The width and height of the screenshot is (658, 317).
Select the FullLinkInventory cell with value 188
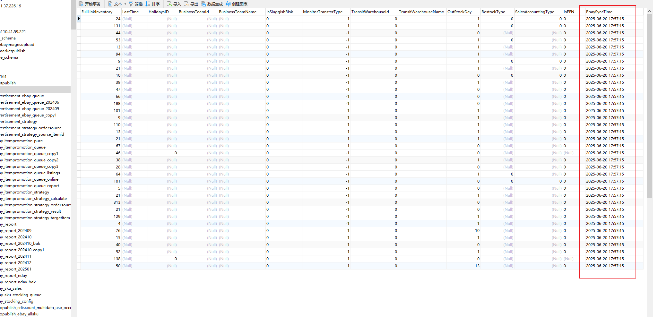coord(101,104)
